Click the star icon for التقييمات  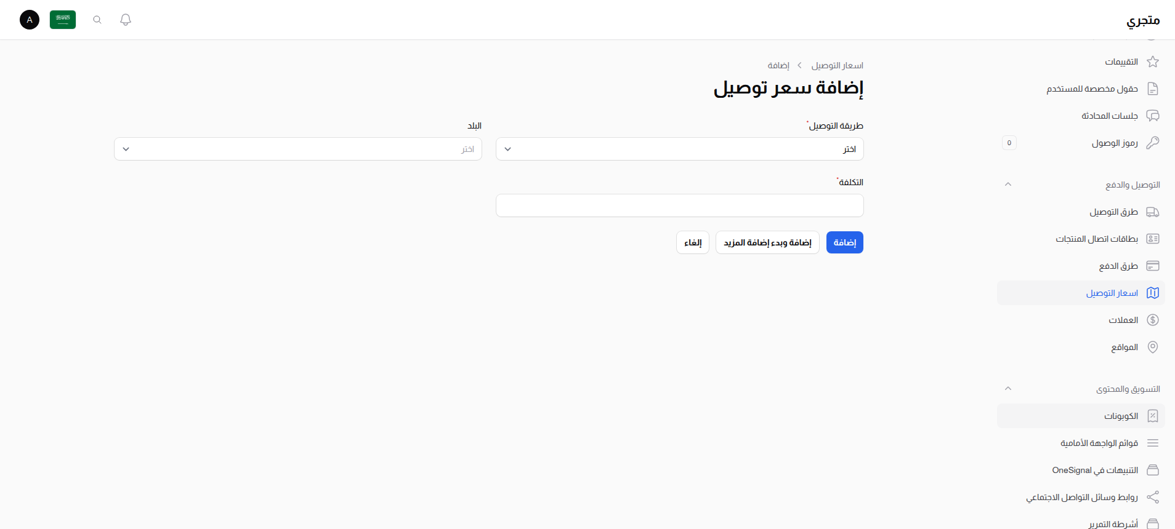click(1153, 62)
